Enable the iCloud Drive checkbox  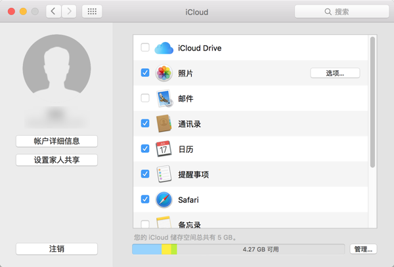pyautogui.click(x=145, y=48)
